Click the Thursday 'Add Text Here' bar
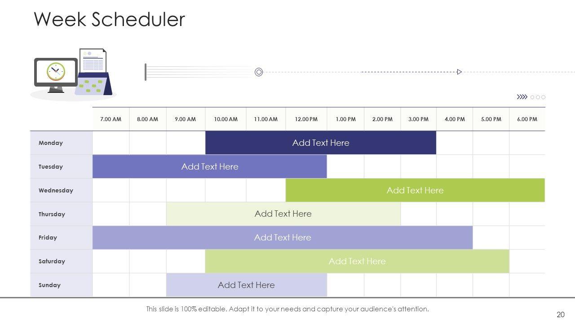 pos(283,214)
